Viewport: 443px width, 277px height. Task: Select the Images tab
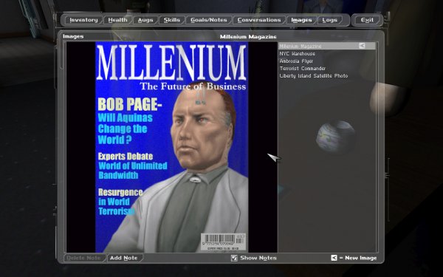tap(301, 20)
